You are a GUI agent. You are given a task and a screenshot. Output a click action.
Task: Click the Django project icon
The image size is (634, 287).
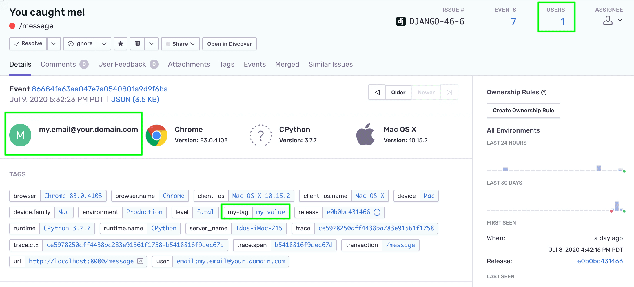point(401,21)
